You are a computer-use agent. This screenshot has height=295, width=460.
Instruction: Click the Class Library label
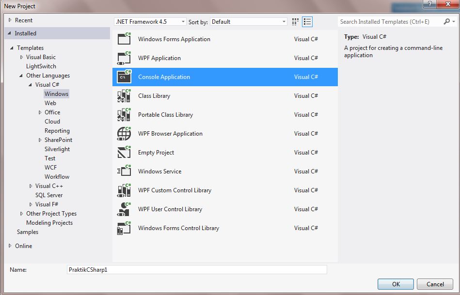click(x=154, y=96)
